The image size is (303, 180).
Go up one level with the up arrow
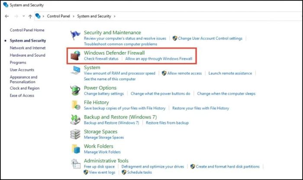(30, 16)
